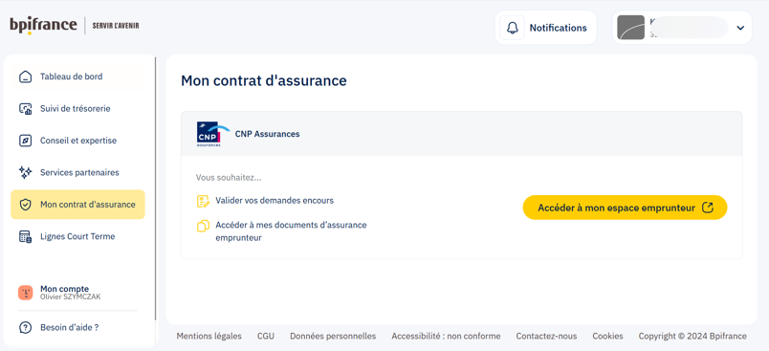
Task: Follow the Données personnelles footer link
Action: 333,337
